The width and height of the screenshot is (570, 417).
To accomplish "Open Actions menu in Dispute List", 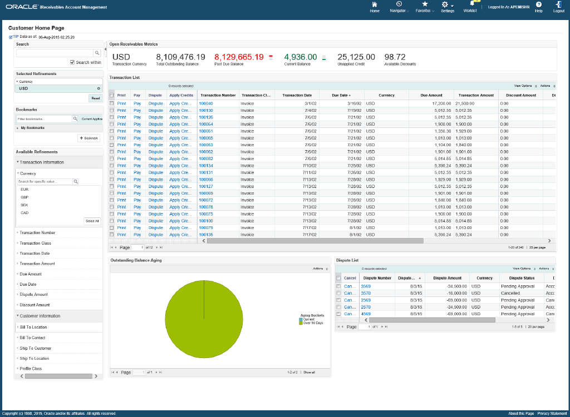I will click(x=546, y=269).
